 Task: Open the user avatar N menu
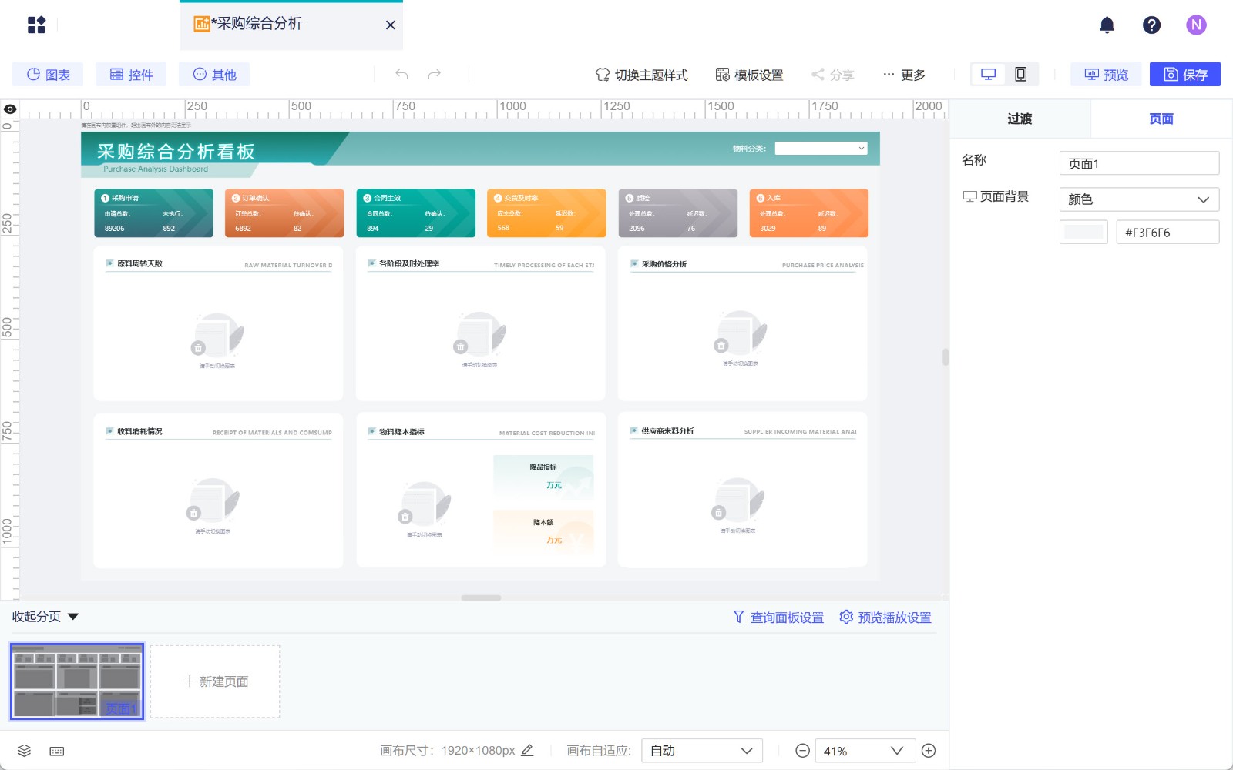click(1196, 25)
